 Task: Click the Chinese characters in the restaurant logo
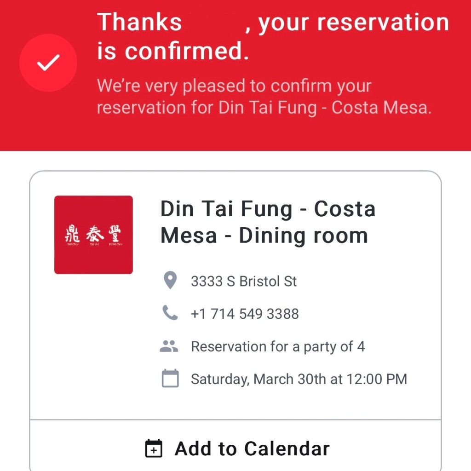coord(93,234)
